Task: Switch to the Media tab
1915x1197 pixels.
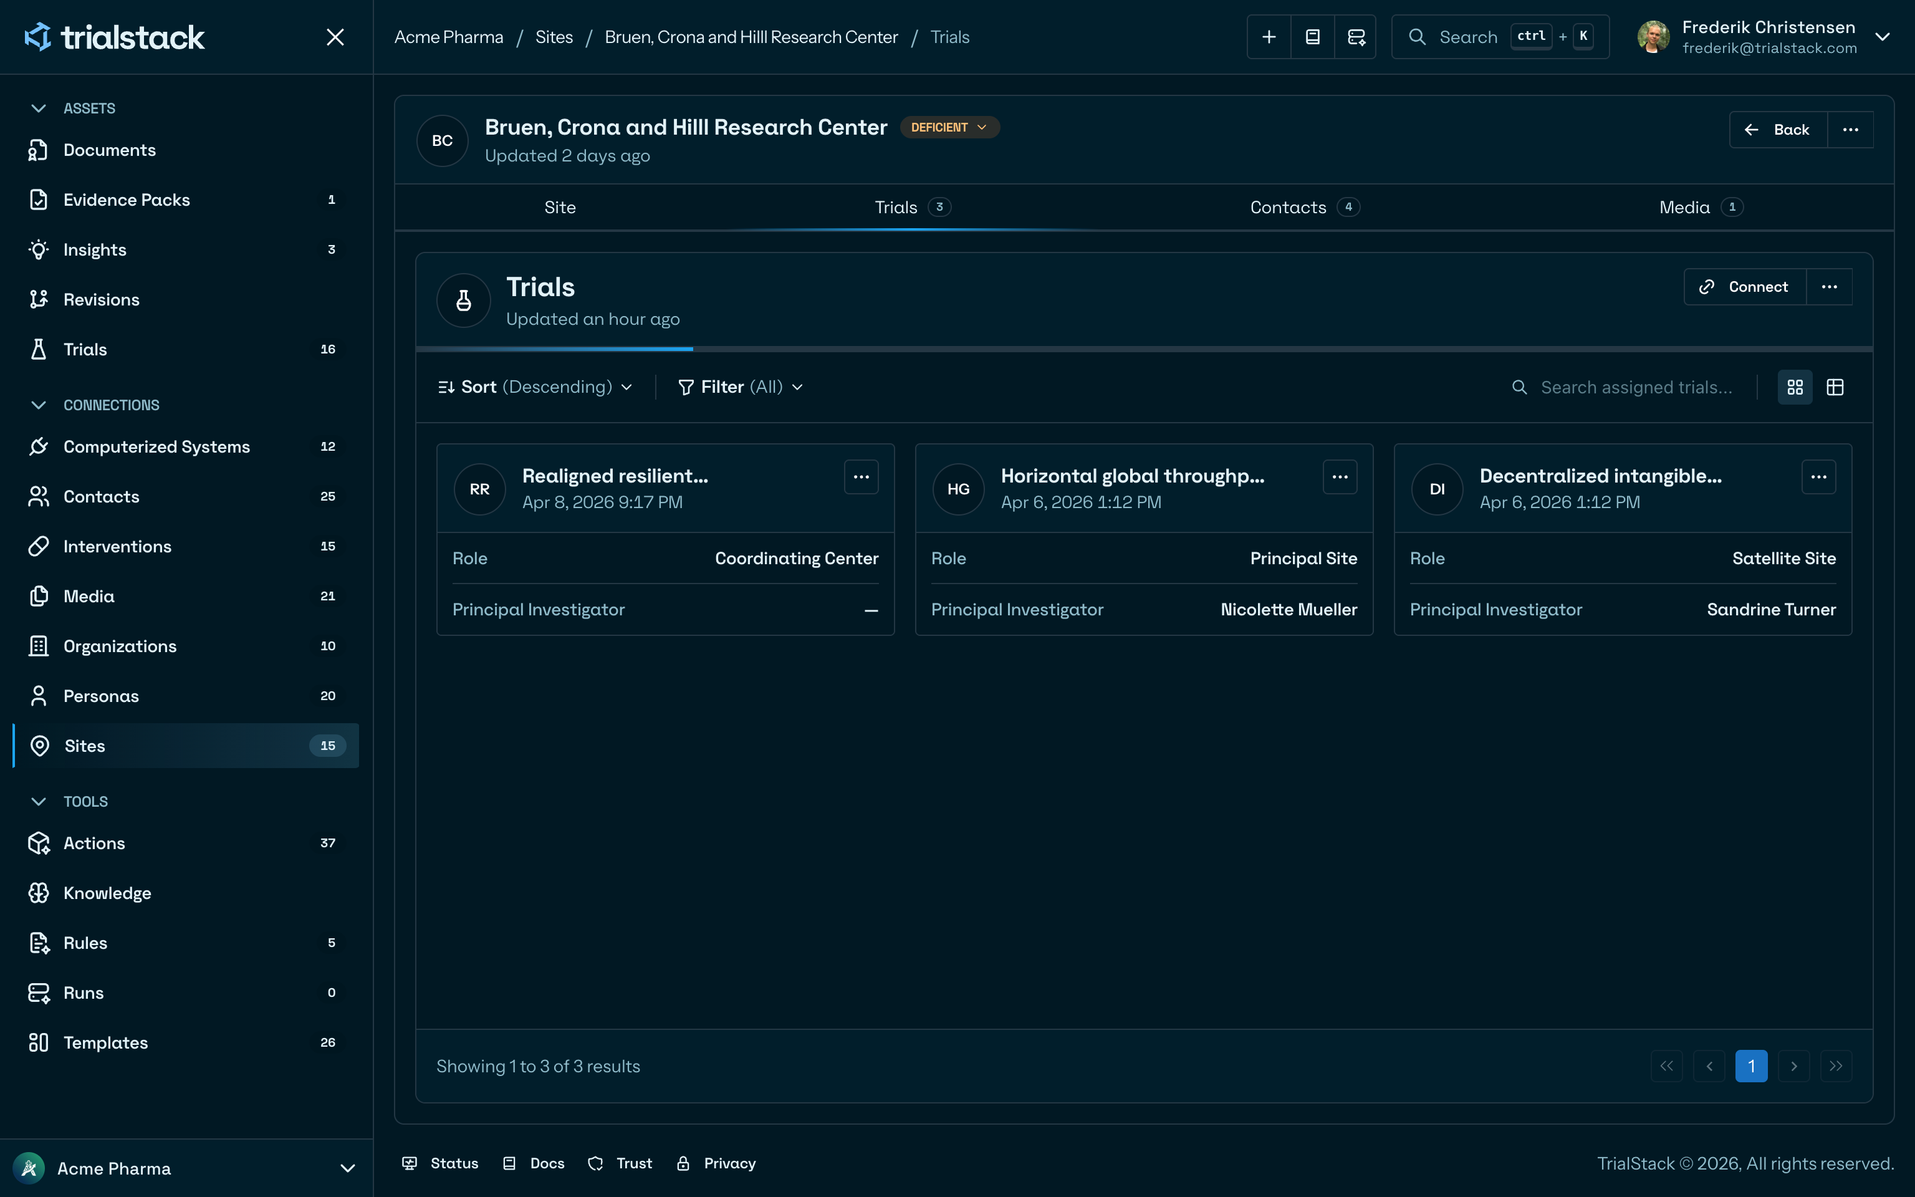Action: click(x=1701, y=208)
